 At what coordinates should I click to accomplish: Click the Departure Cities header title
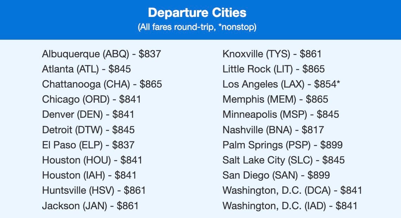click(x=197, y=13)
